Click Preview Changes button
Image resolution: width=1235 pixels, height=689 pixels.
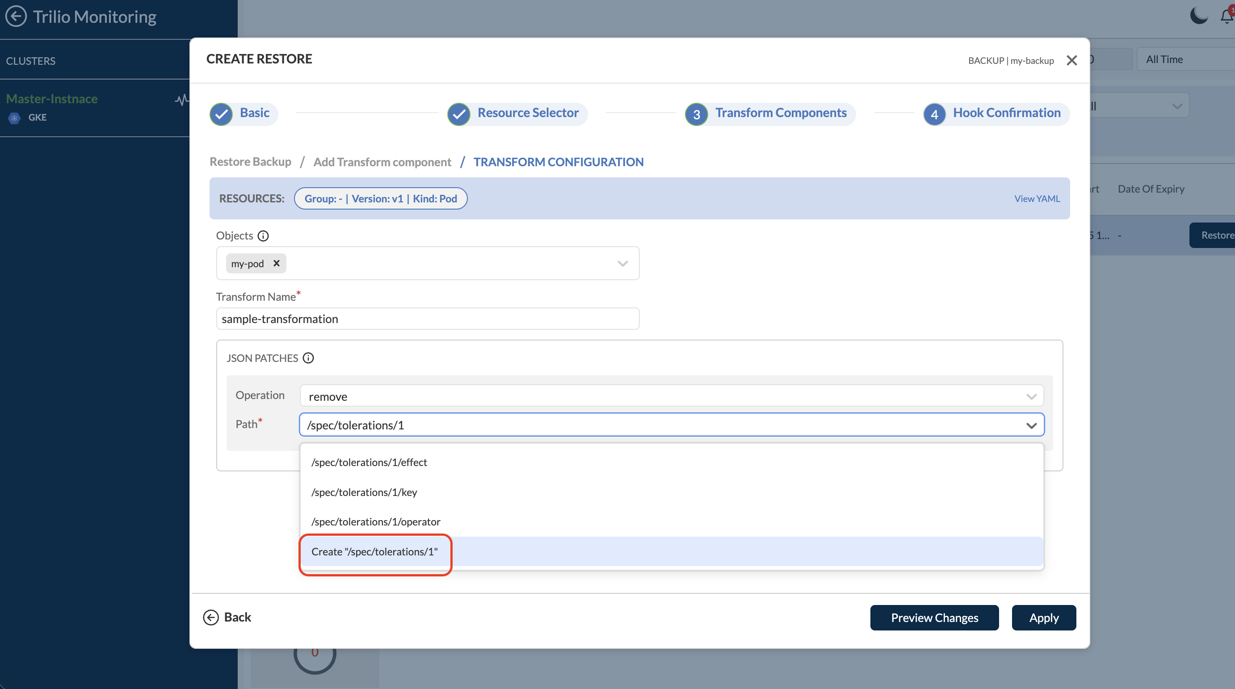click(x=934, y=618)
